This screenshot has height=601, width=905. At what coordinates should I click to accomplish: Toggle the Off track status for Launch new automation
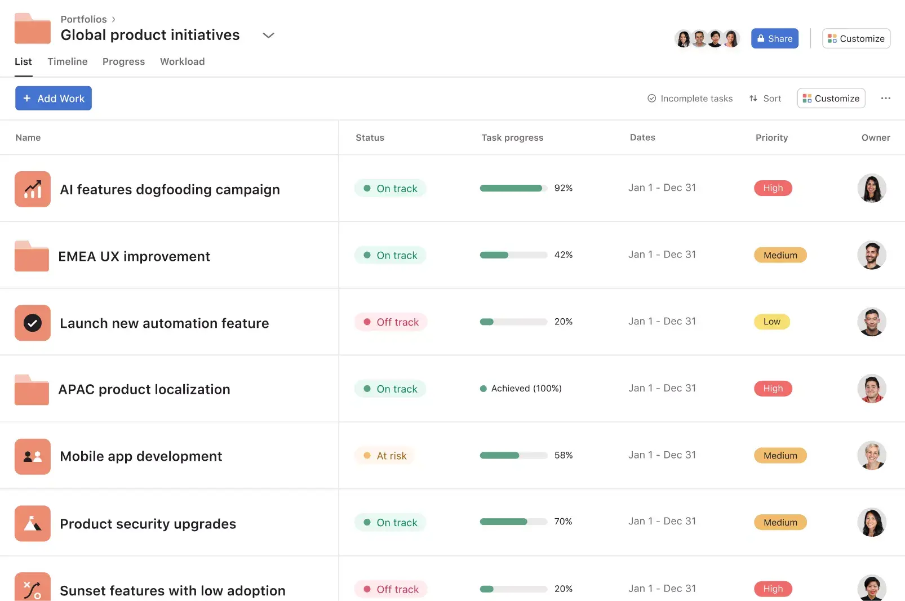click(x=391, y=322)
